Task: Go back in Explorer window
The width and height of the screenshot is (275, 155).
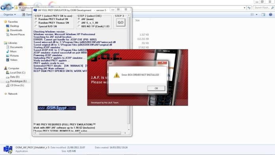Action: click(x=3, y=8)
